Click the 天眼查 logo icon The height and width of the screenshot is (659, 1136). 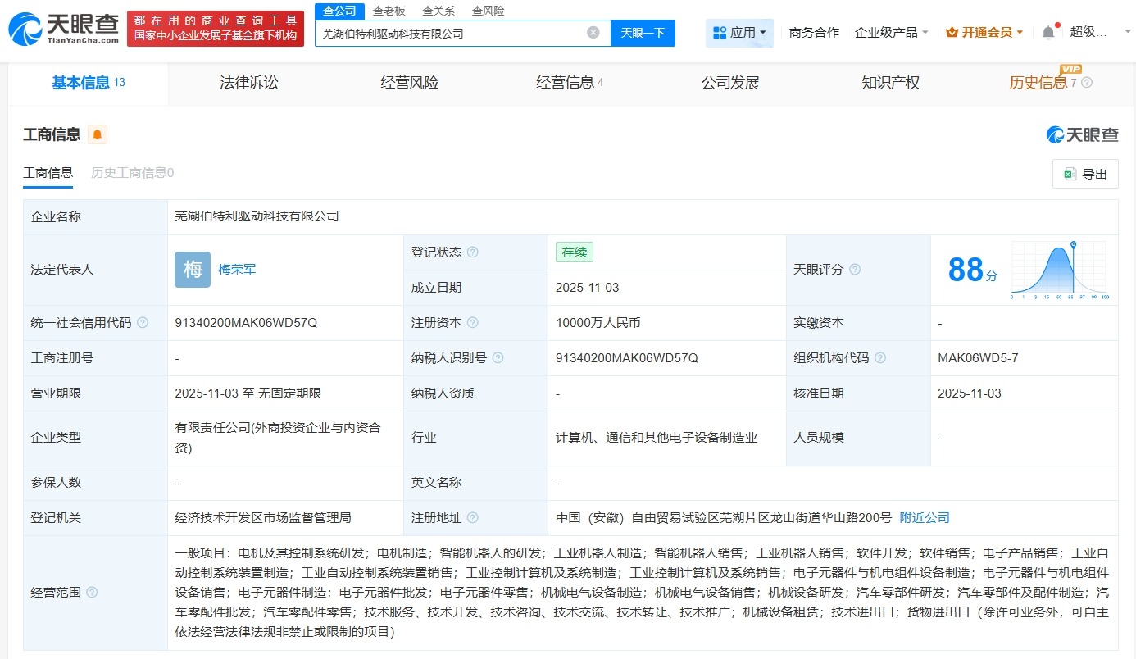(x=25, y=27)
